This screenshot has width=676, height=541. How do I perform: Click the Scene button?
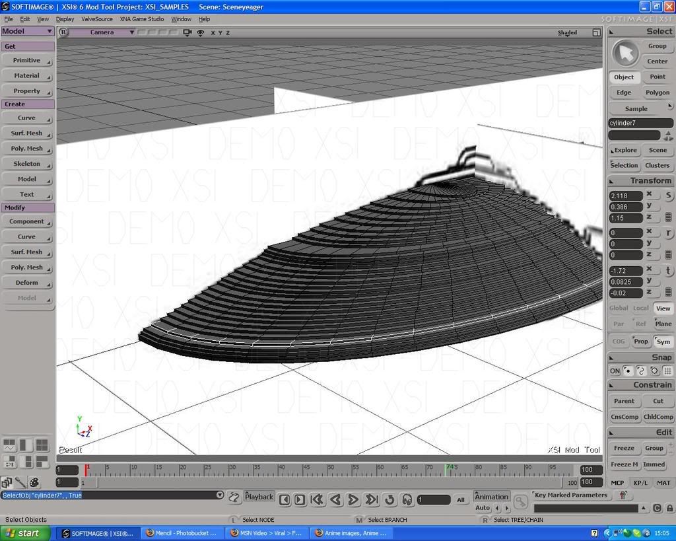point(658,150)
